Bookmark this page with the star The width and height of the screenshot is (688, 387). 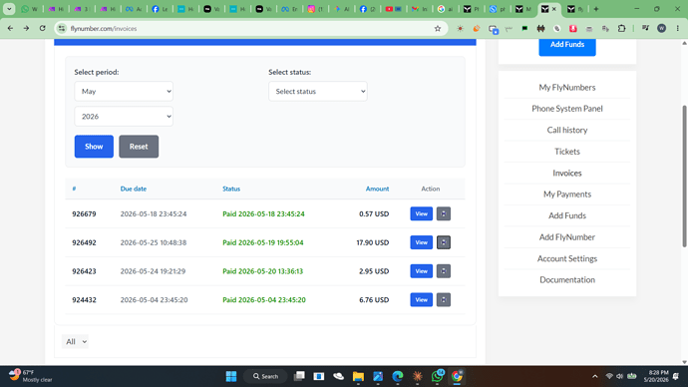(x=438, y=29)
